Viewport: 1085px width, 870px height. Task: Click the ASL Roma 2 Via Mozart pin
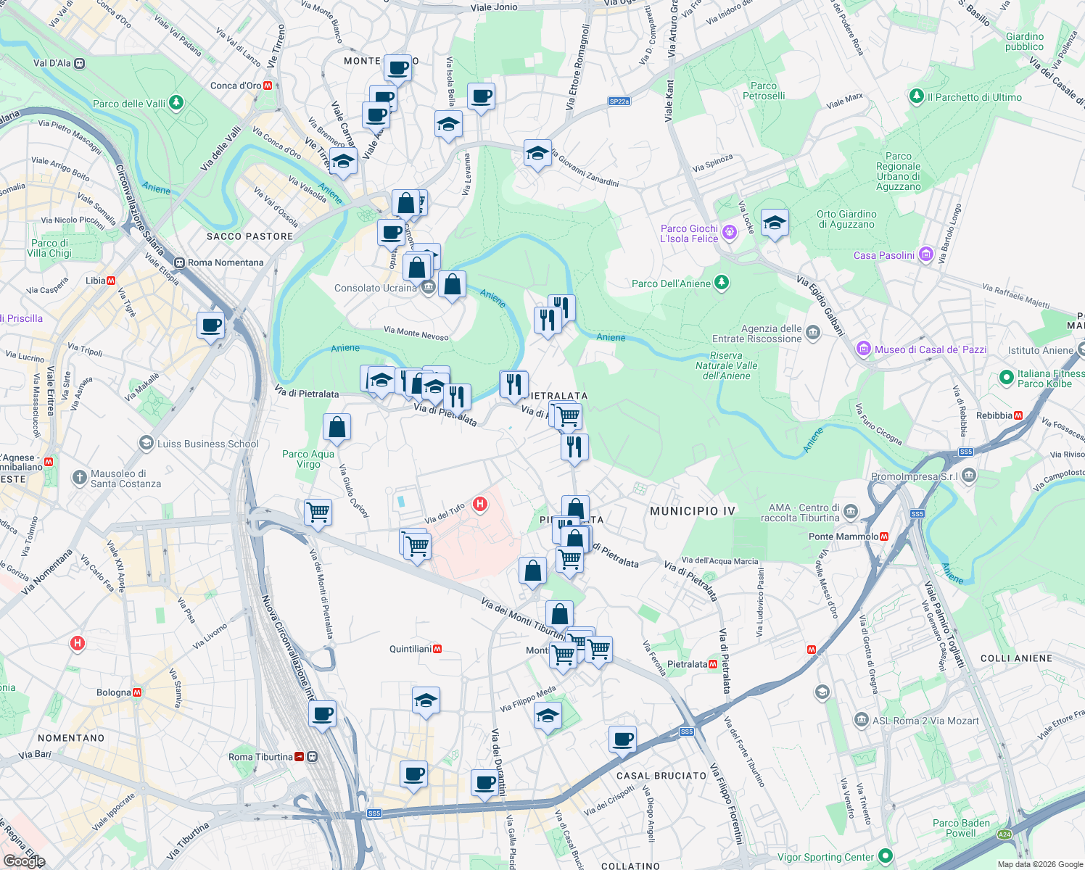(861, 720)
